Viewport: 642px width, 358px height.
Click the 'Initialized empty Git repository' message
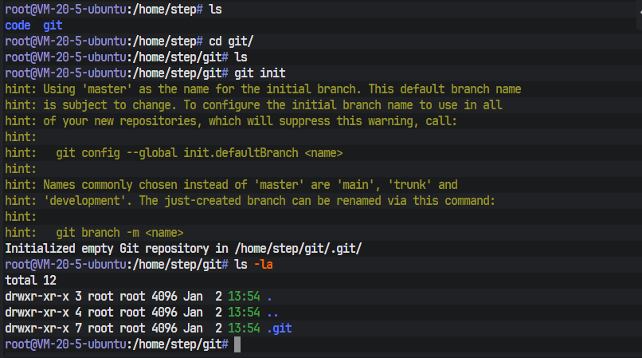coord(183,249)
